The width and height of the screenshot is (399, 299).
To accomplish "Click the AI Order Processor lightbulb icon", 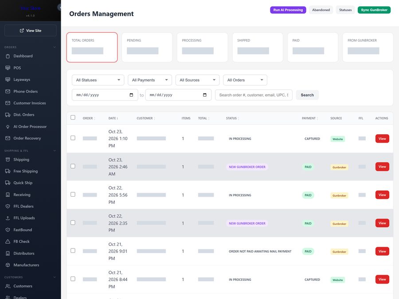I will tap(8, 127).
